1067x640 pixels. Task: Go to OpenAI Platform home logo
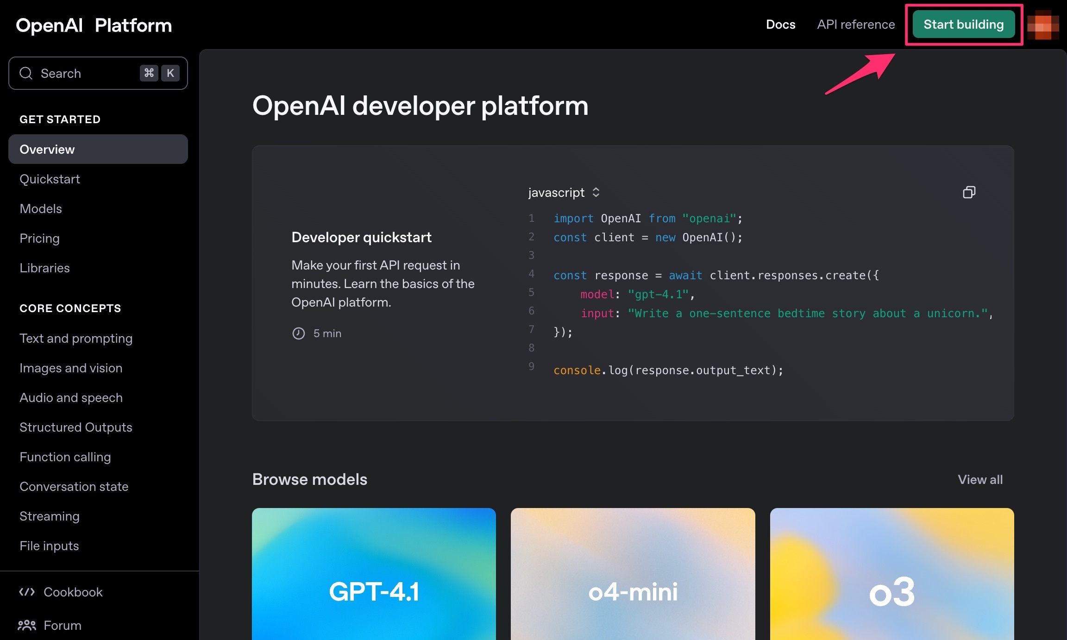tap(94, 25)
